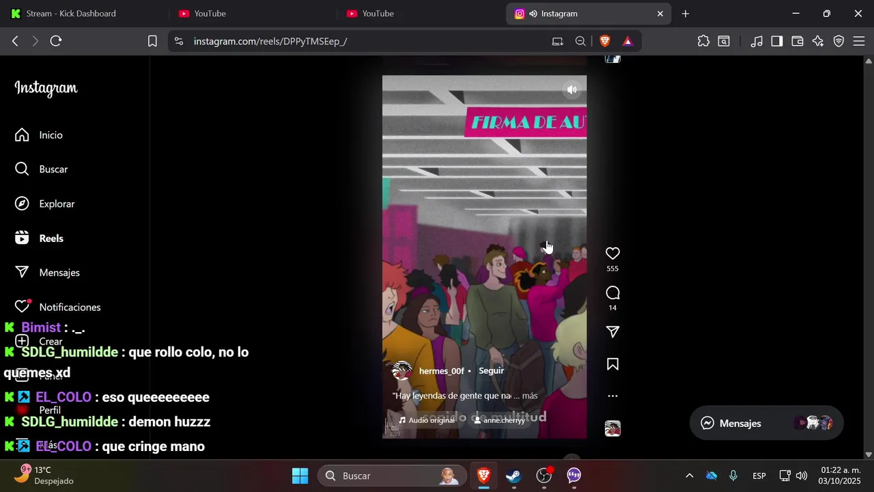The image size is (874, 492).
Task: Open taskbar microphone icon
Action: (x=733, y=476)
